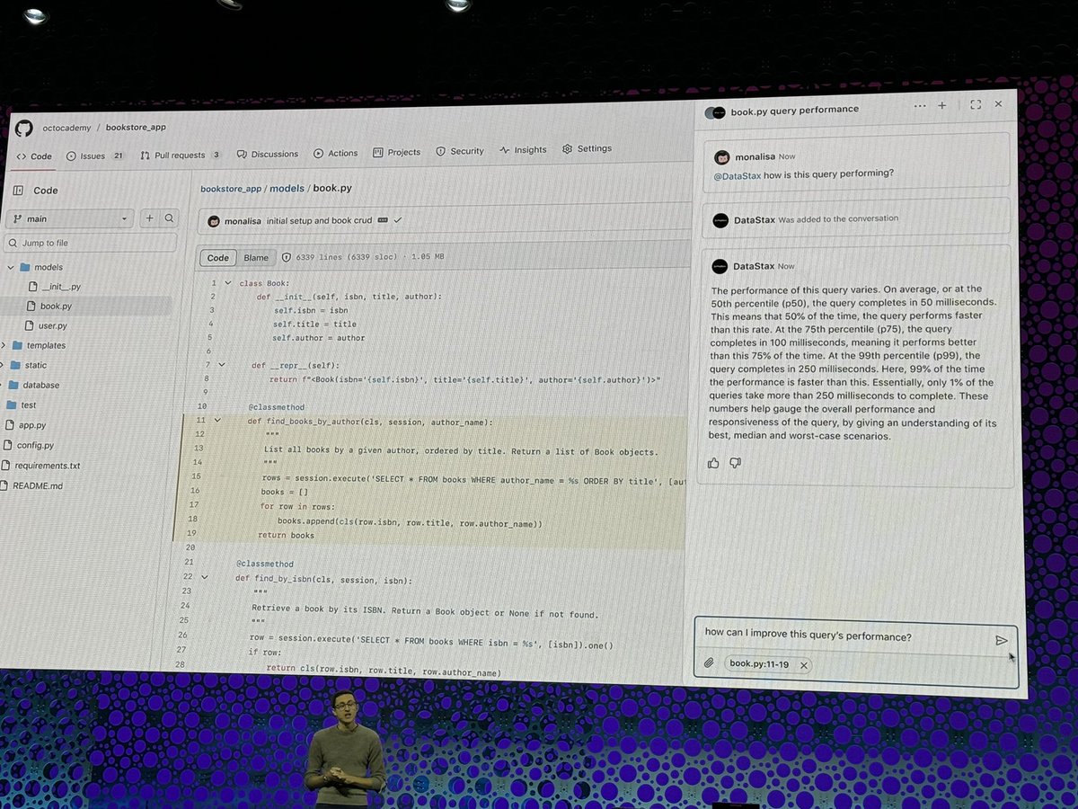Click the DataStax logo in added notice
This screenshot has height=809, width=1078.
click(x=720, y=220)
